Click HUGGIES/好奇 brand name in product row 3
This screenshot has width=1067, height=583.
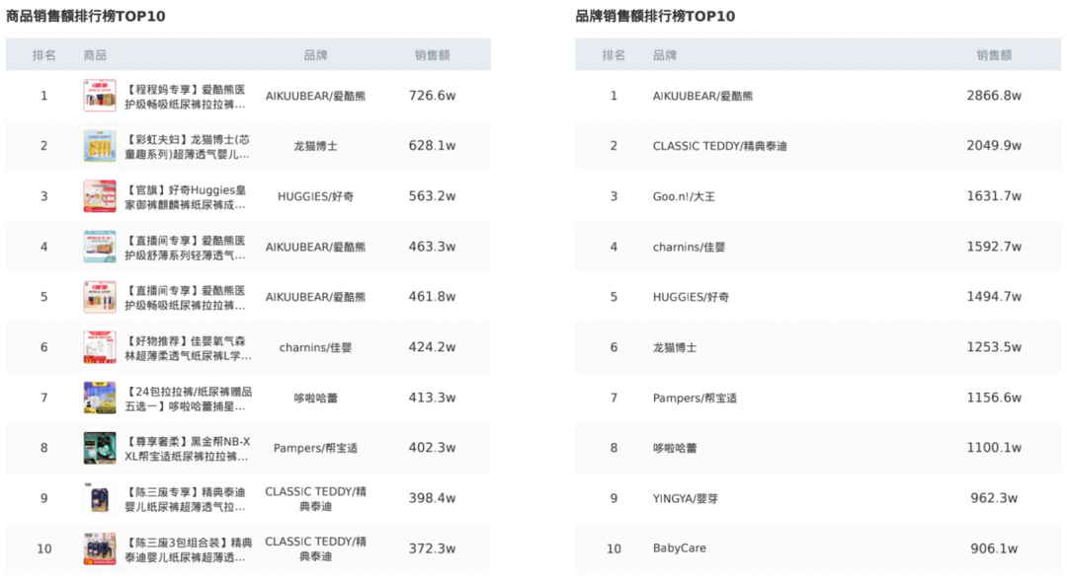315,196
